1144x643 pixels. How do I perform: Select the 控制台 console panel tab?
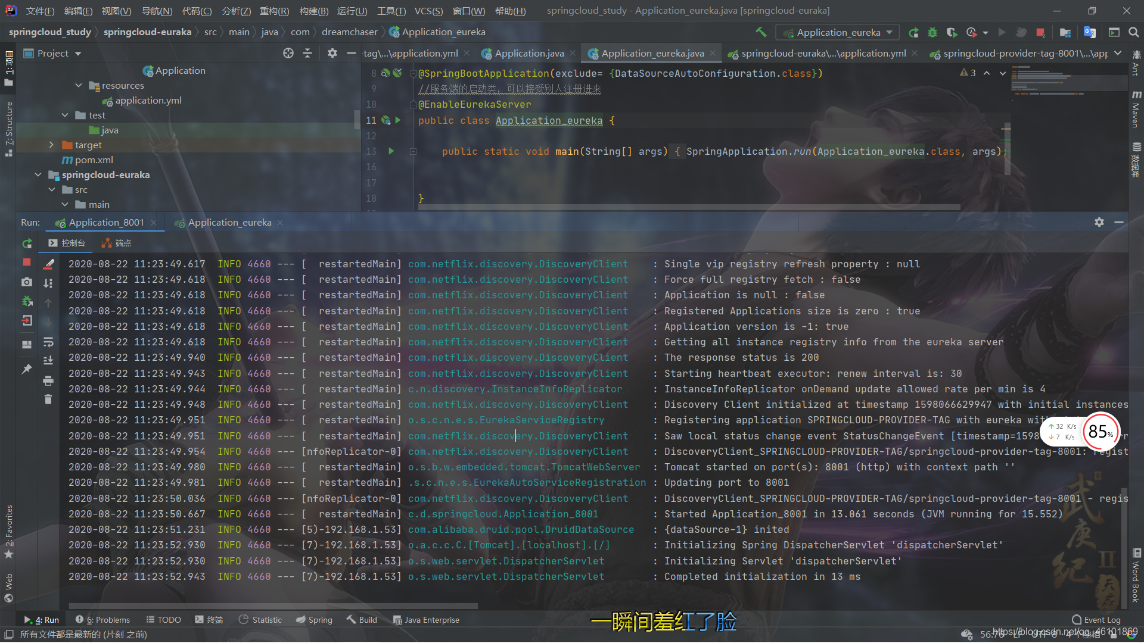click(71, 242)
